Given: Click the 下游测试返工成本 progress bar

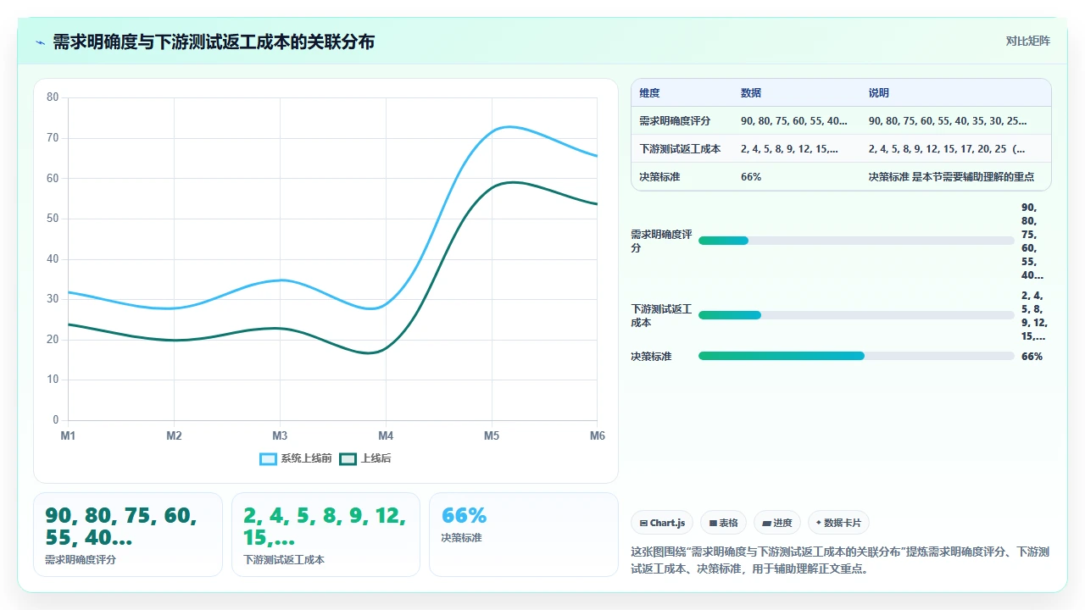Looking at the screenshot, I should 856,315.
